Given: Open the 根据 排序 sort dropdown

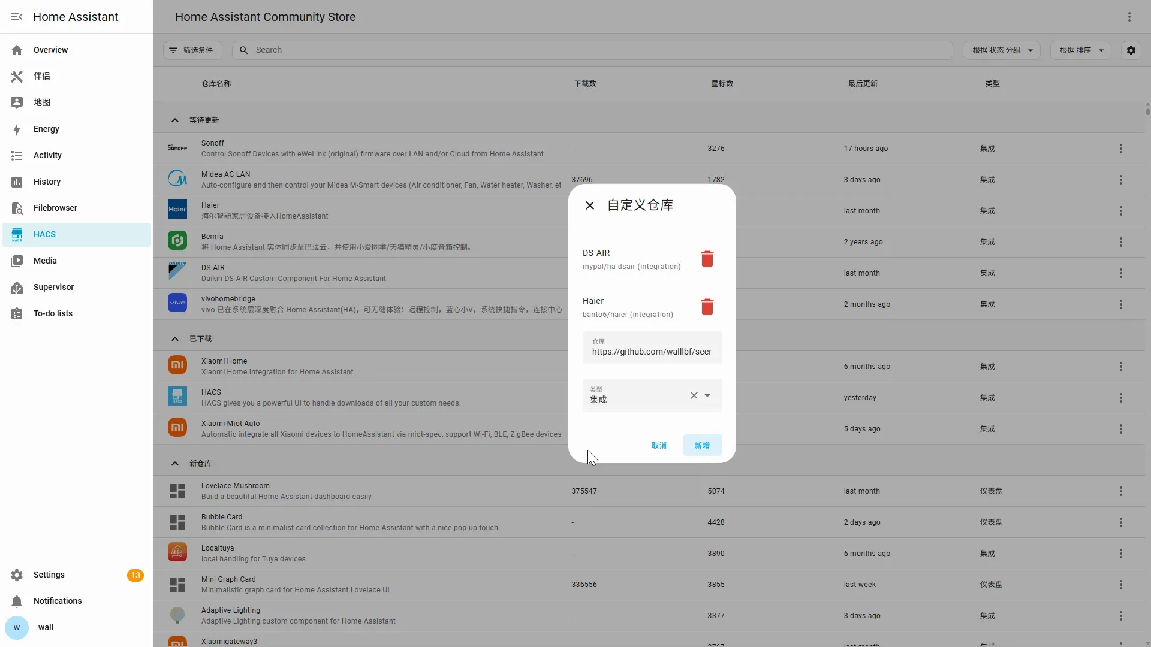Looking at the screenshot, I should (x=1081, y=50).
